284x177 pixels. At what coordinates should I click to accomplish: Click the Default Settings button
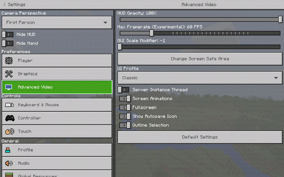200,137
